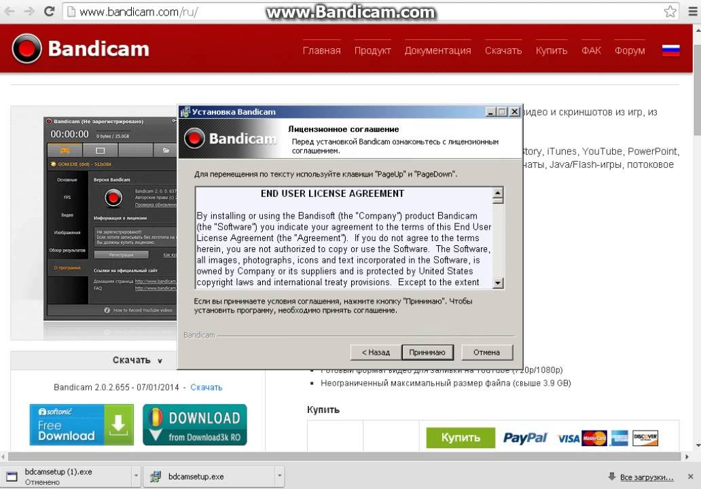This screenshot has width=701, height=489.
Task: Click the horizontal scrollbar left arrow
Action: tap(3, 456)
